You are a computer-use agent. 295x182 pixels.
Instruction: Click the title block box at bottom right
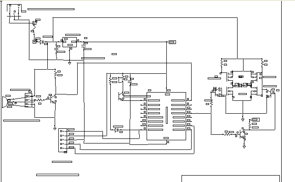[231, 179]
